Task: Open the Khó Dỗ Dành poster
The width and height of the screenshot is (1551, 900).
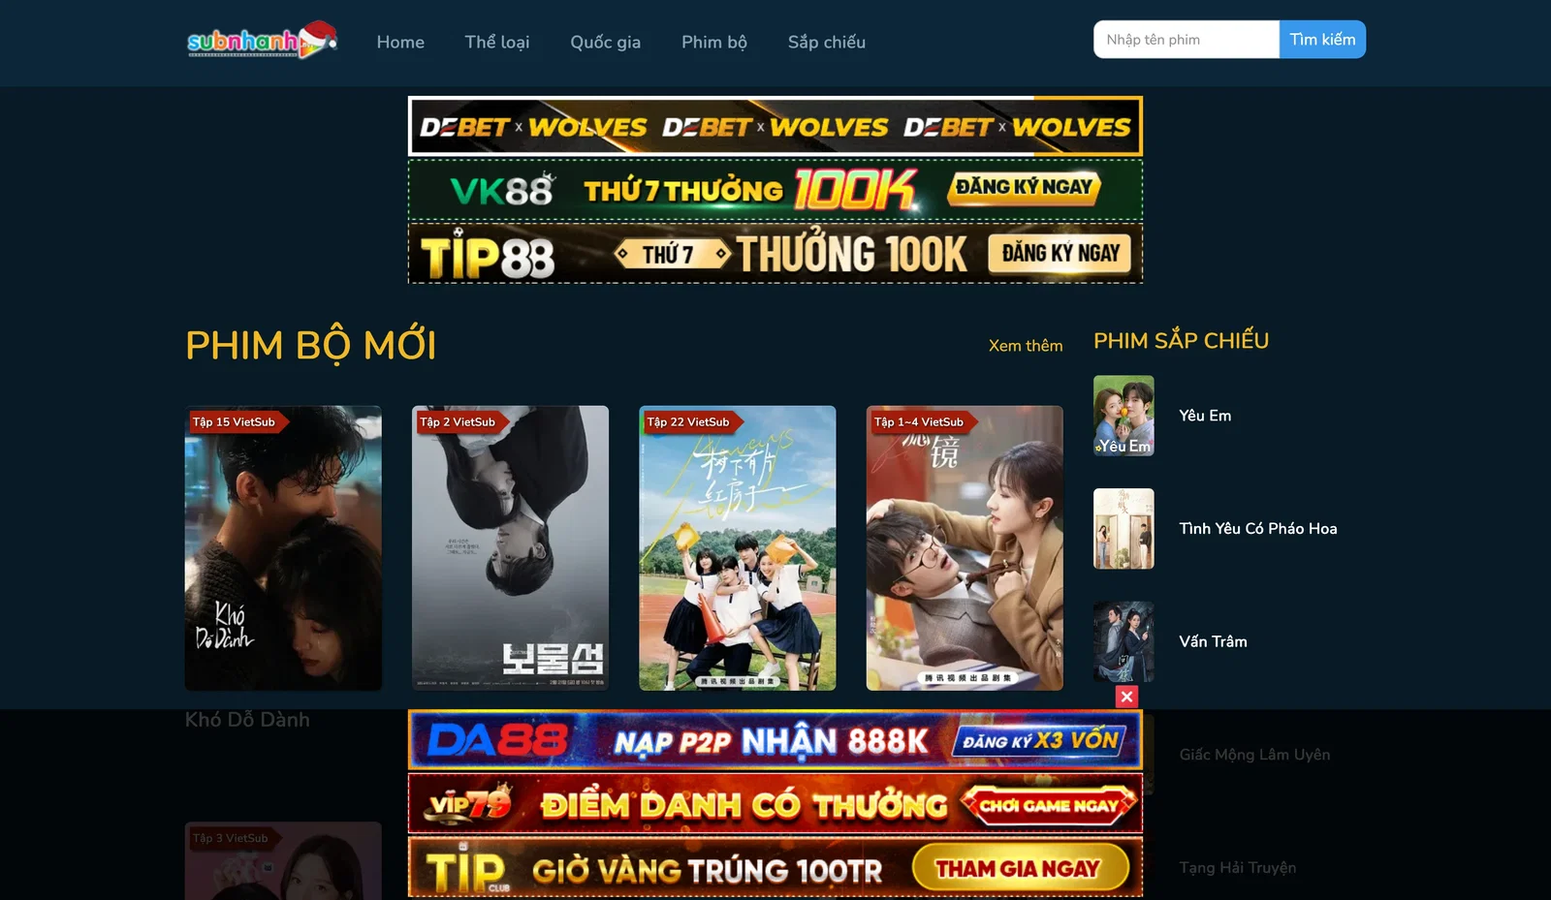Action: tap(283, 547)
